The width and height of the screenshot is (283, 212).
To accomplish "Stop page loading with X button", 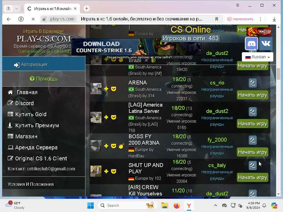I will tap(33, 19).
